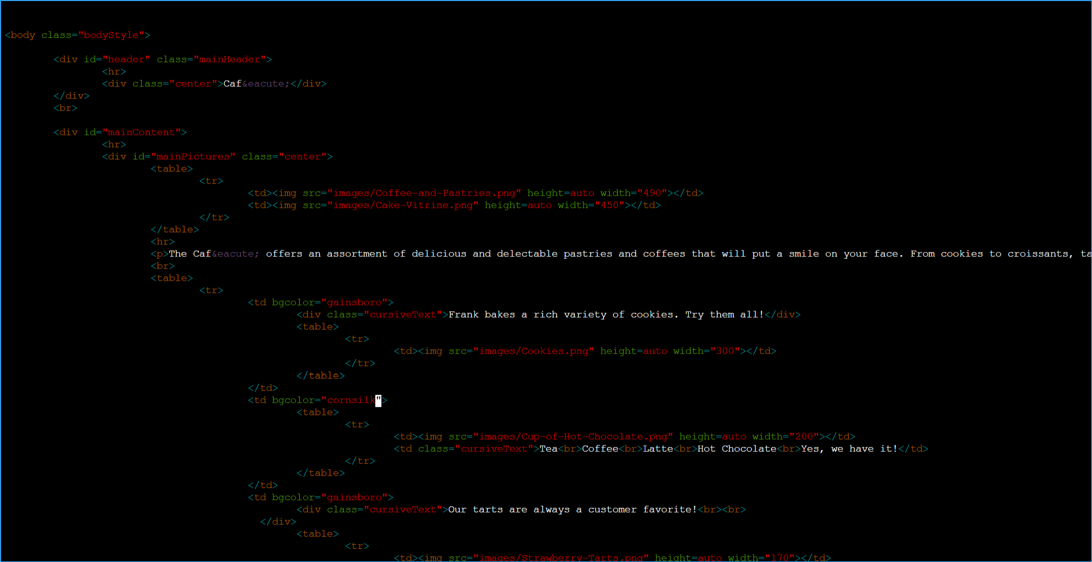This screenshot has height=562, width=1092.
Task: Click the cursiveText class on Frank bakes line
Action: (403, 314)
